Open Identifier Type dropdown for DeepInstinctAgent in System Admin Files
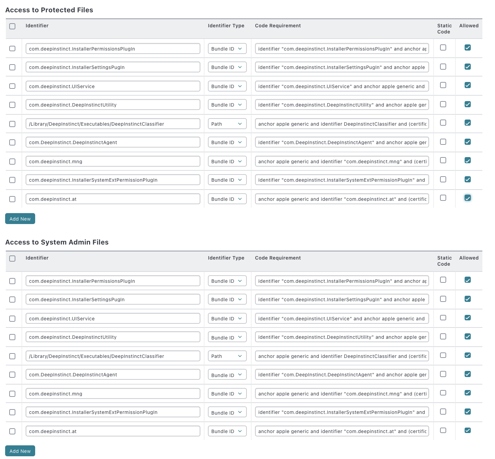Image resolution: width=495 pixels, height=459 pixels. (227, 375)
